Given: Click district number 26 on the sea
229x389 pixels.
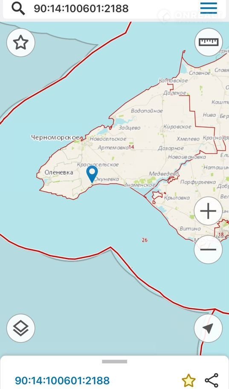Looking at the screenshot, I should (145, 240).
